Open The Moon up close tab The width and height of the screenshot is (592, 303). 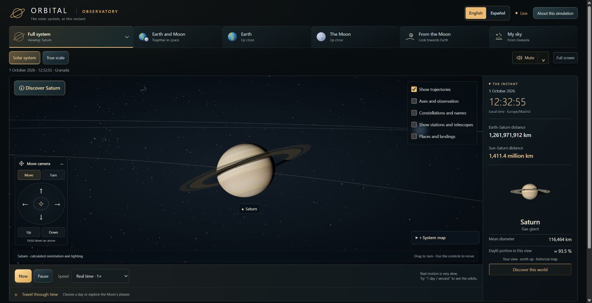click(355, 37)
